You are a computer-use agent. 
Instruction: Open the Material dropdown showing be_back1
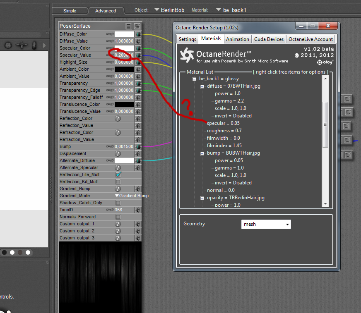[x=231, y=10]
